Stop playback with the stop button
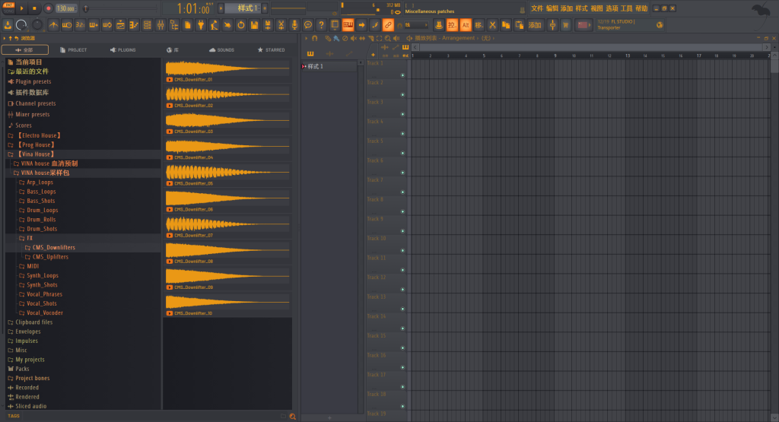This screenshot has width=779, height=422. (34, 8)
